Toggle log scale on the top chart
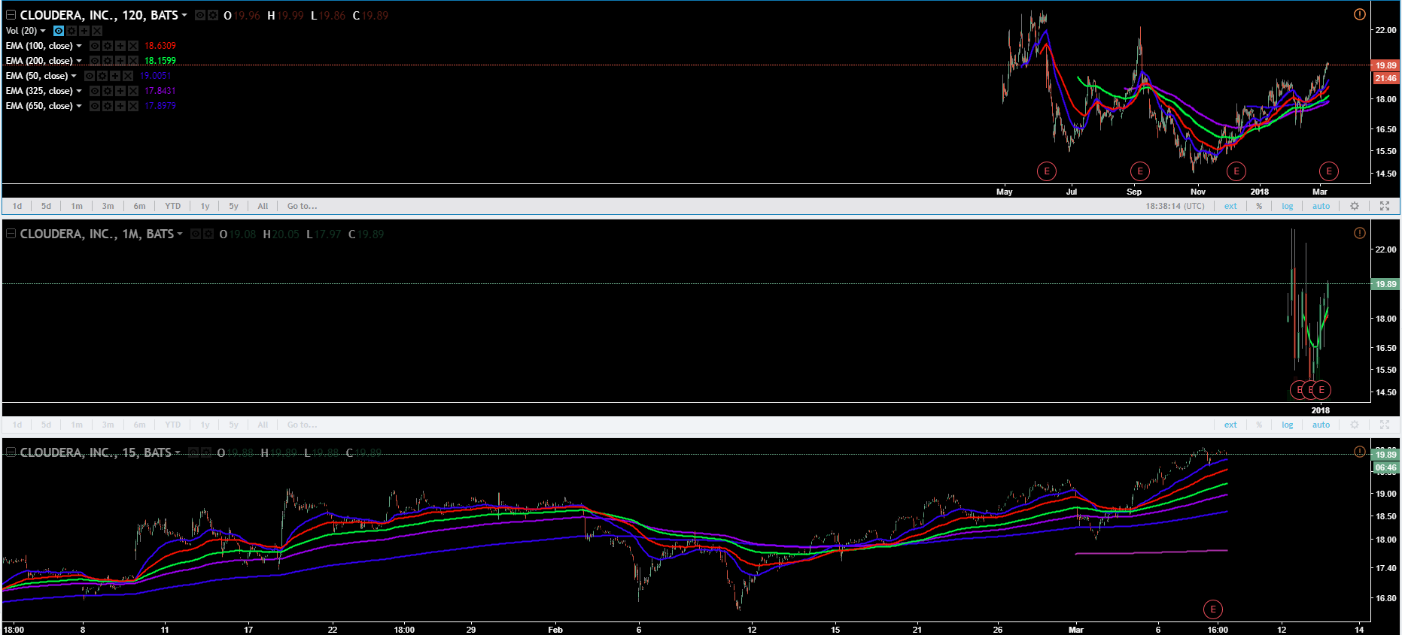Screen dimensions: 1402x635 click(x=1288, y=206)
